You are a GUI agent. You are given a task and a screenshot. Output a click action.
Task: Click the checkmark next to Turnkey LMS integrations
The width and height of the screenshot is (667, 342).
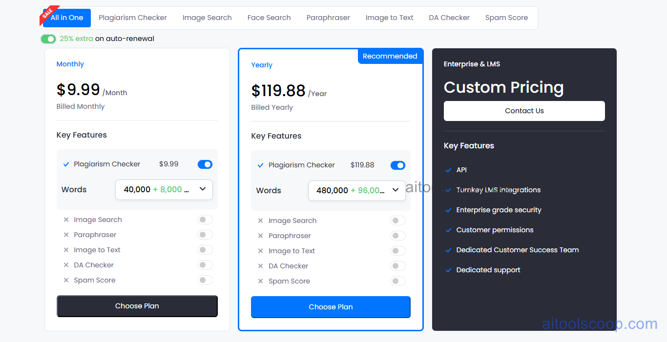point(449,190)
